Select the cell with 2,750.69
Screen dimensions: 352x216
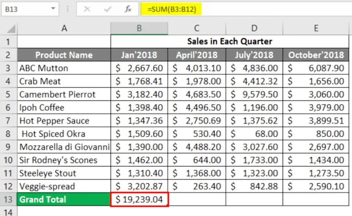[x=197, y=120]
